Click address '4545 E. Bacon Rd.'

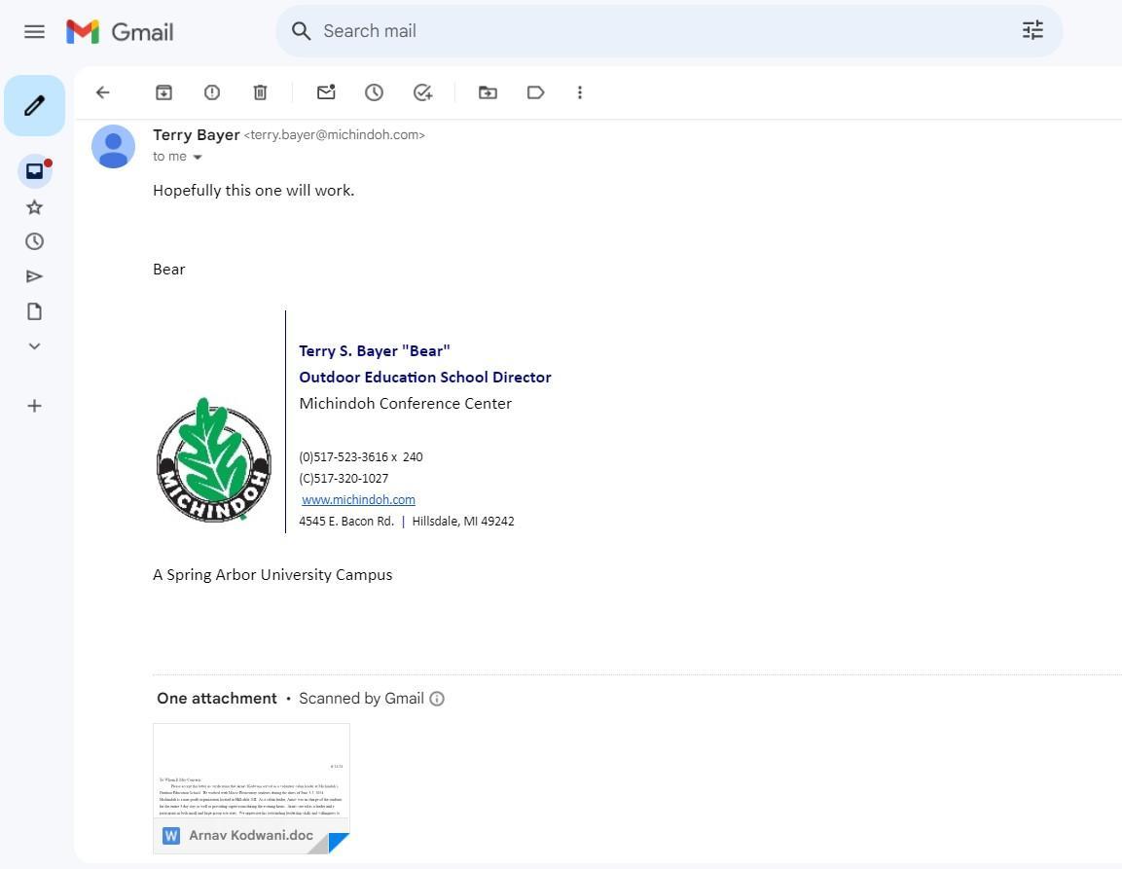346,522
